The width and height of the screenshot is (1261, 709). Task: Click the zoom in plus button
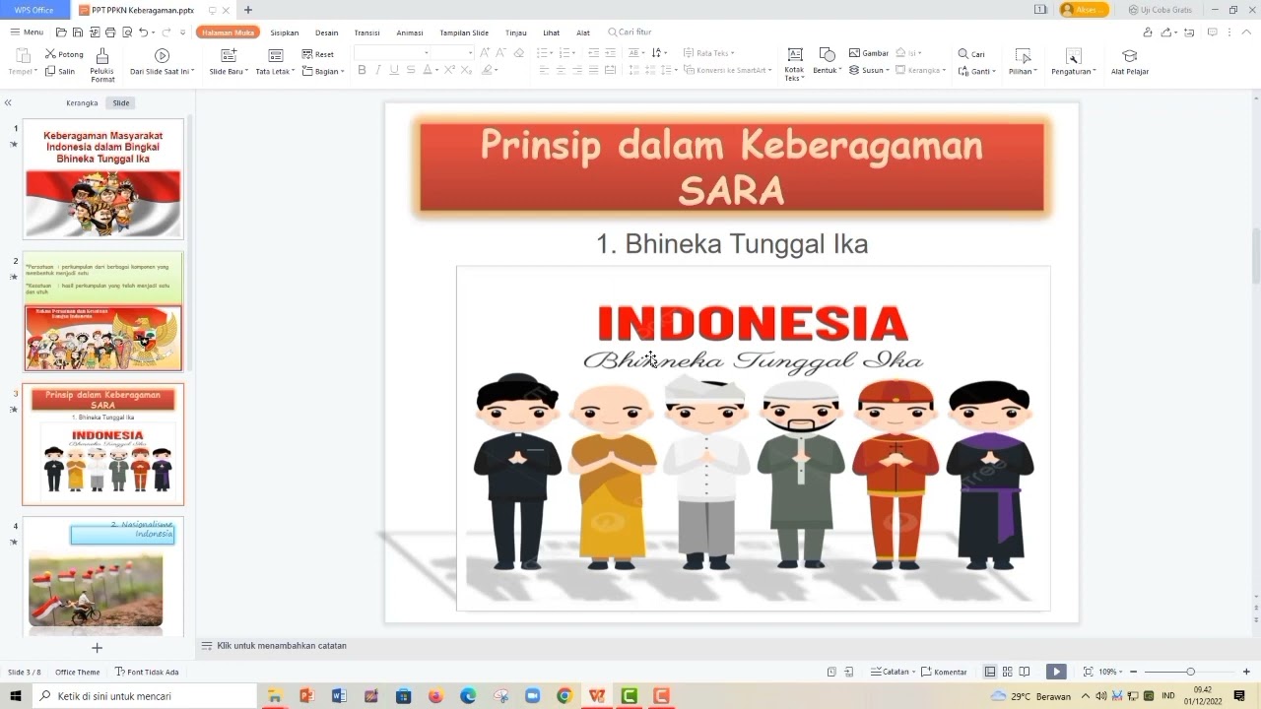[x=1246, y=672]
